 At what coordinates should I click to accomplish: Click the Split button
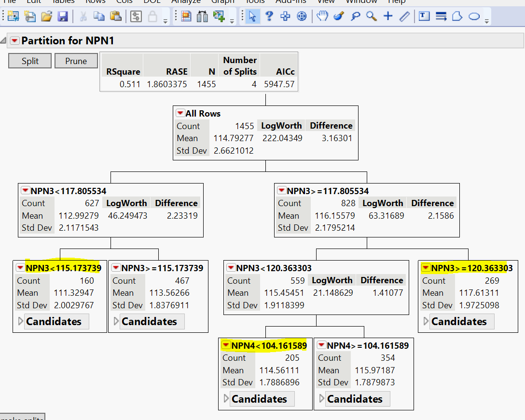[29, 61]
